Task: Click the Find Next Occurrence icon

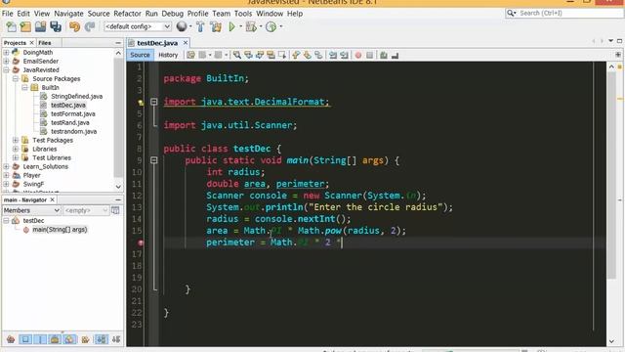Action: pyautogui.click(x=260, y=55)
